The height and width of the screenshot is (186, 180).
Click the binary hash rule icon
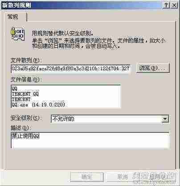coord(17,34)
